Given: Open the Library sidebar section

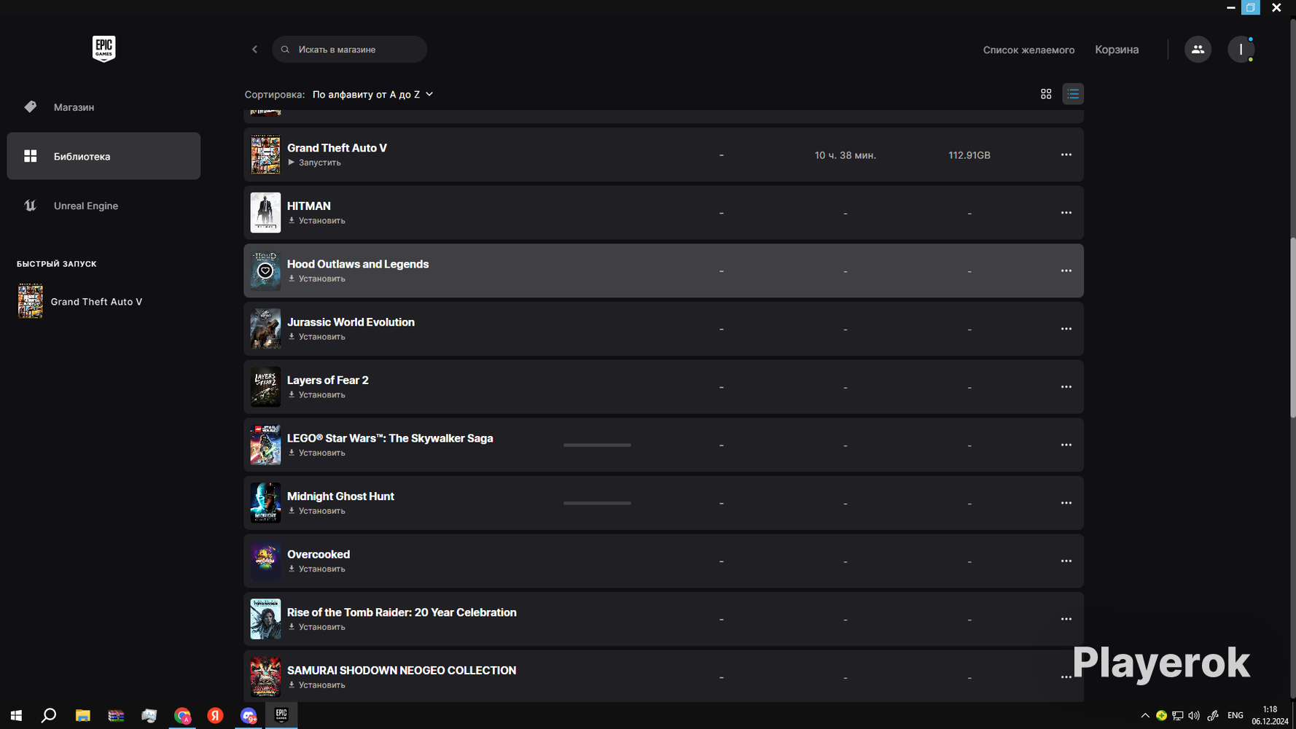Looking at the screenshot, I should point(104,156).
